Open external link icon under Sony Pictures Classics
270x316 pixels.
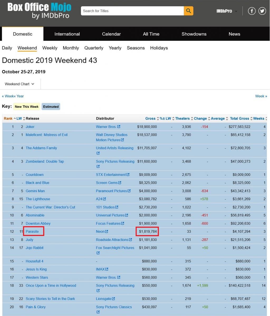pyautogui.click(x=98, y=312)
